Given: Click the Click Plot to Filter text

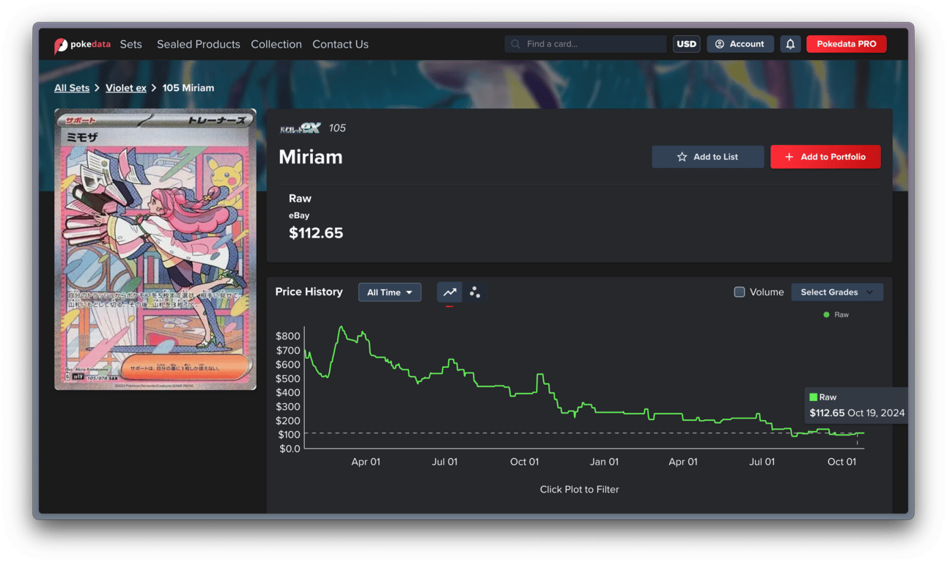Looking at the screenshot, I should tap(580, 490).
